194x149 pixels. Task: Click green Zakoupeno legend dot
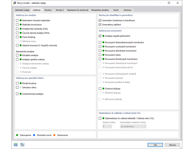coord(17,135)
